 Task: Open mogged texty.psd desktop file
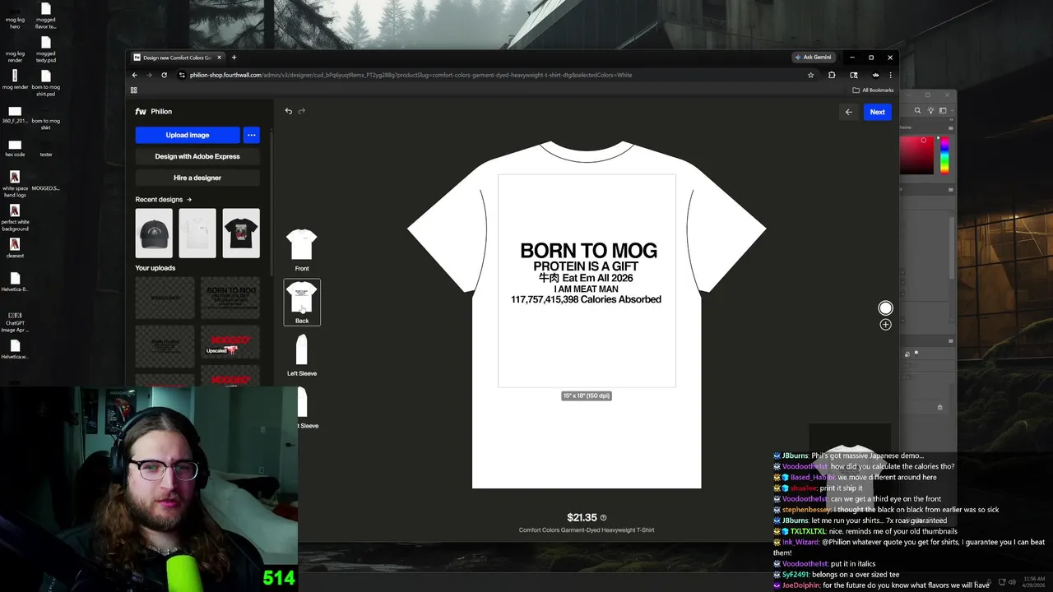pos(46,49)
